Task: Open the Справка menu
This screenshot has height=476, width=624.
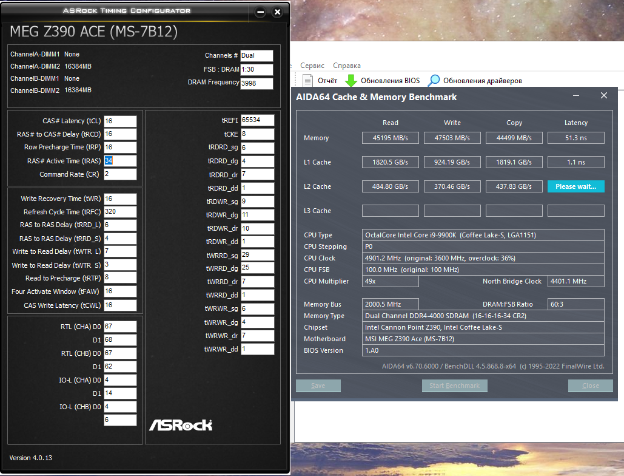Action: tap(347, 66)
